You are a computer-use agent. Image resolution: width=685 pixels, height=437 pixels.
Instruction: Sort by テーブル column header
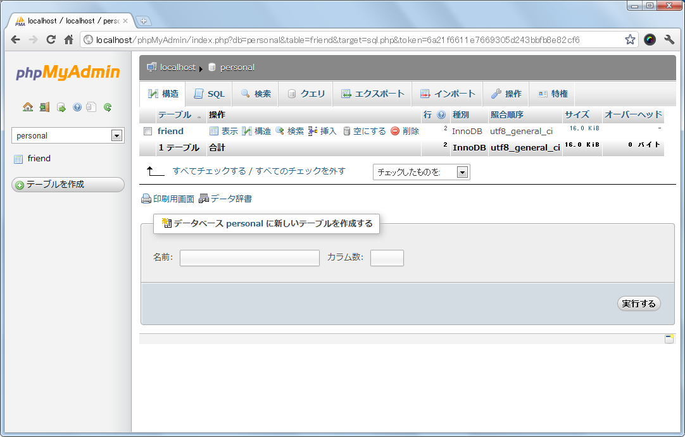tap(175, 115)
